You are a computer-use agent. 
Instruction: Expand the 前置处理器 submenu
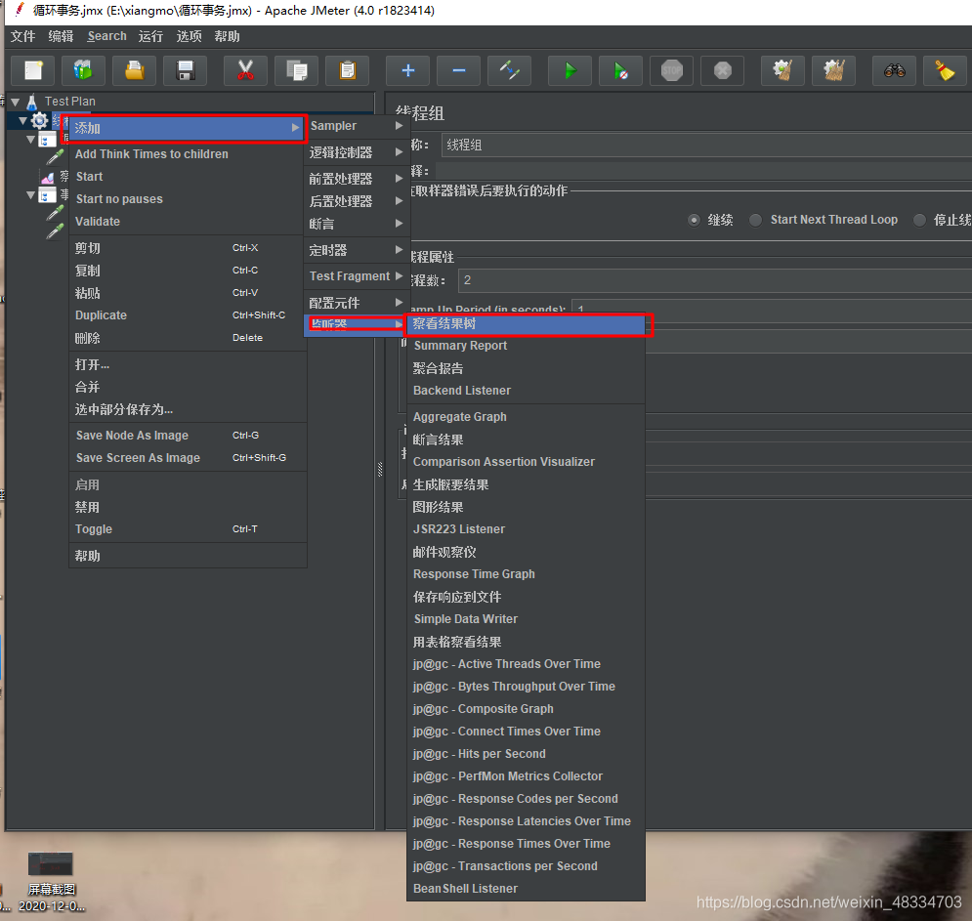(x=357, y=179)
